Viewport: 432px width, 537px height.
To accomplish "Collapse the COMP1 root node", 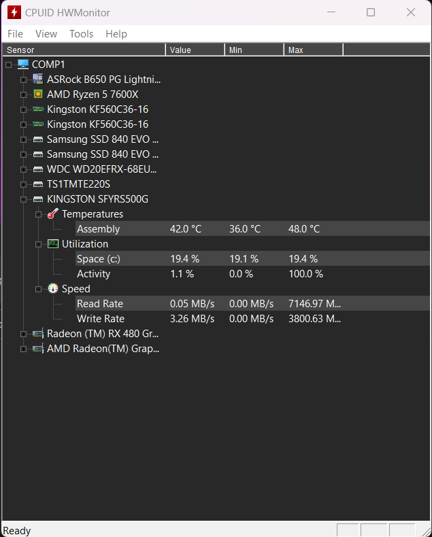I will pos(9,65).
